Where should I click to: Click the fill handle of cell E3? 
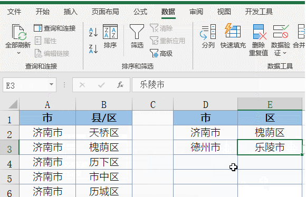(x=302, y=155)
